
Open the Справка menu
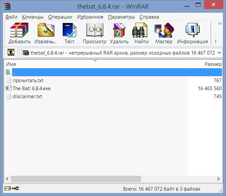click(149, 17)
